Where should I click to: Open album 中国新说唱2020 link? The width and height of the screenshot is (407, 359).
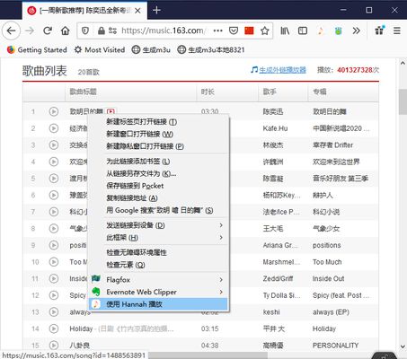[x=341, y=128]
